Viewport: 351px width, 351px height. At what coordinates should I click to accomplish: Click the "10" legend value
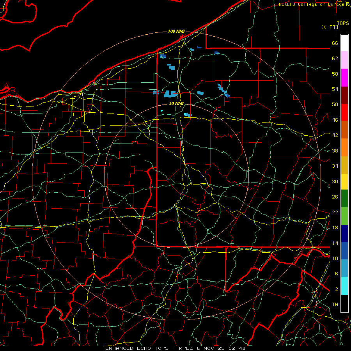[x=335, y=258]
